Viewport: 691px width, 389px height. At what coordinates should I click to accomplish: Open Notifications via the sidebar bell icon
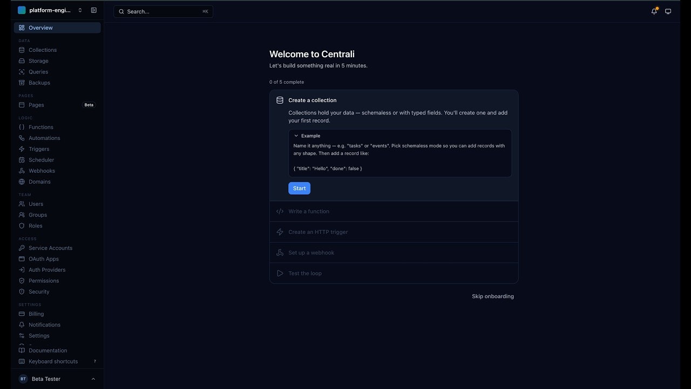click(22, 325)
